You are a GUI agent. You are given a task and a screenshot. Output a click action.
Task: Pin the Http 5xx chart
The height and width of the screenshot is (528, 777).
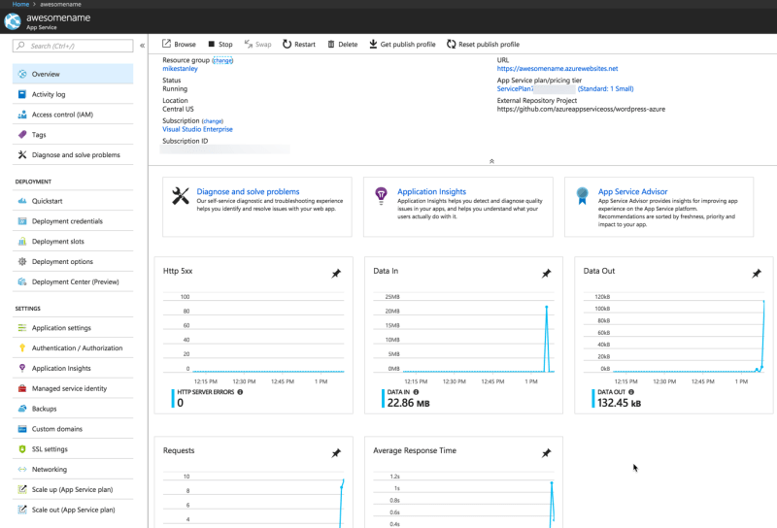(336, 274)
